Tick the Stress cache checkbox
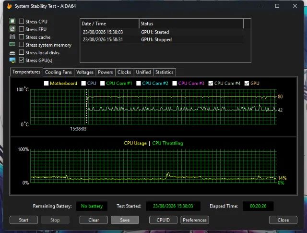Viewport: 307px width, 233px height. [21, 37]
